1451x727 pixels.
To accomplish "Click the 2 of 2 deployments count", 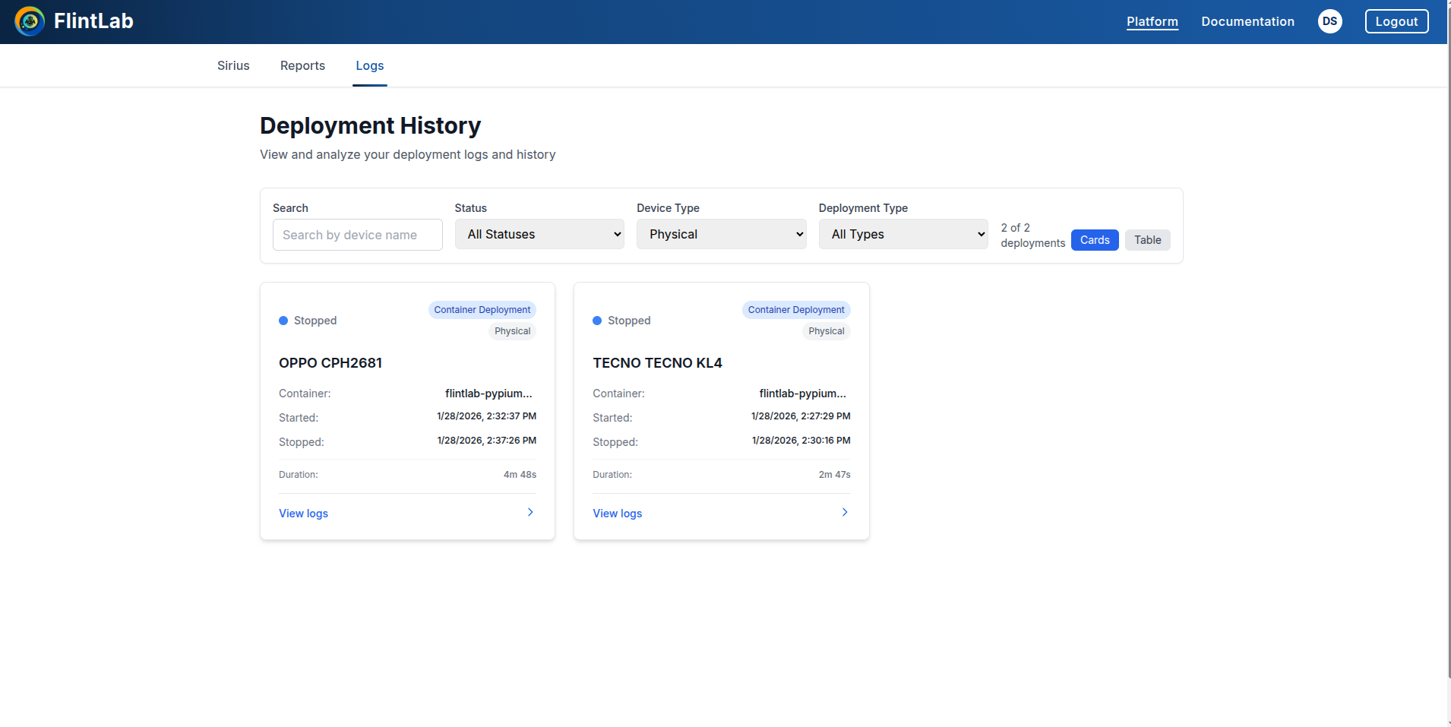I will [x=1032, y=235].
